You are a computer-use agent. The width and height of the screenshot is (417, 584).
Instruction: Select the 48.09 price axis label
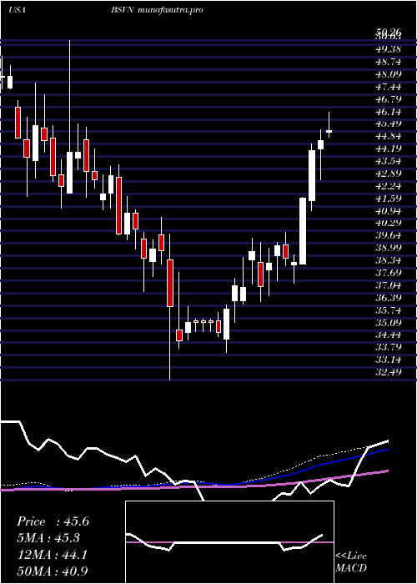(x=389, y=74)
